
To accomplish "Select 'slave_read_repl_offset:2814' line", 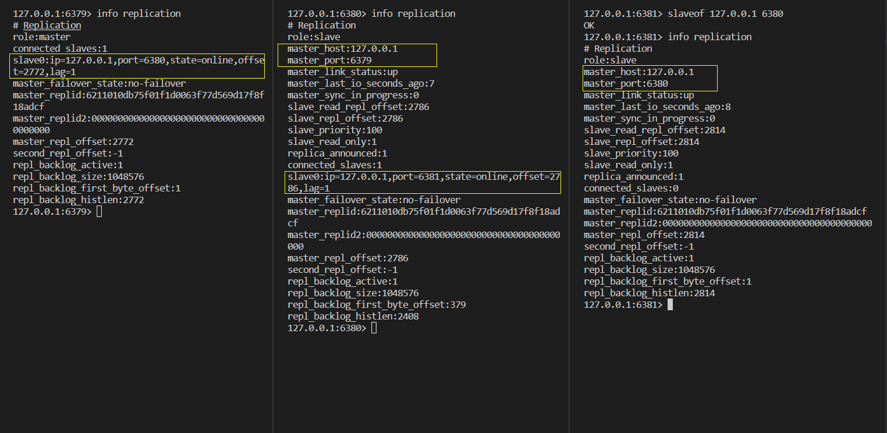I will 655,130.
